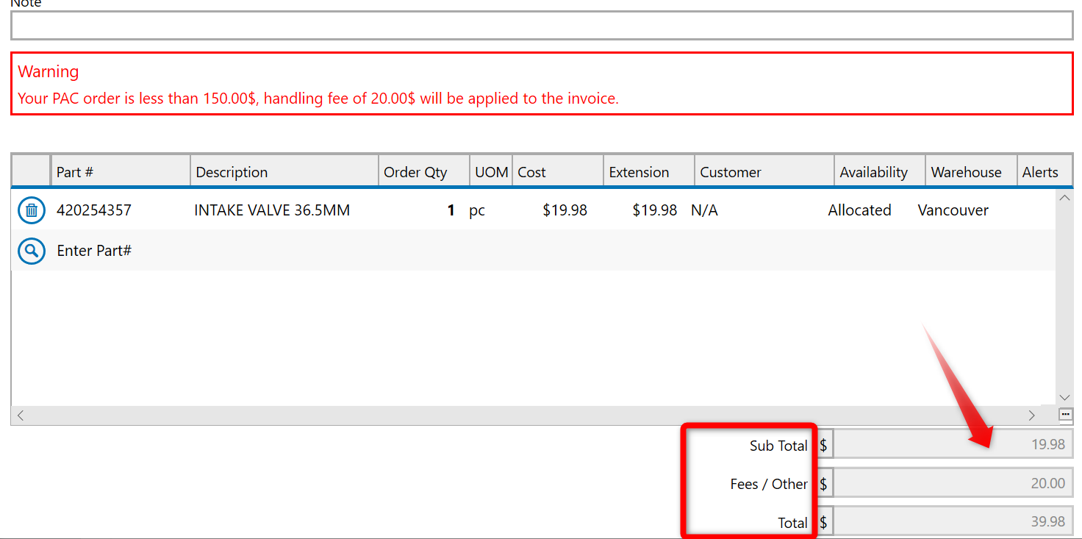This screenshot has height=539, width=1082.
Task: Click the Fees / Other amount field
Action: 952,482
